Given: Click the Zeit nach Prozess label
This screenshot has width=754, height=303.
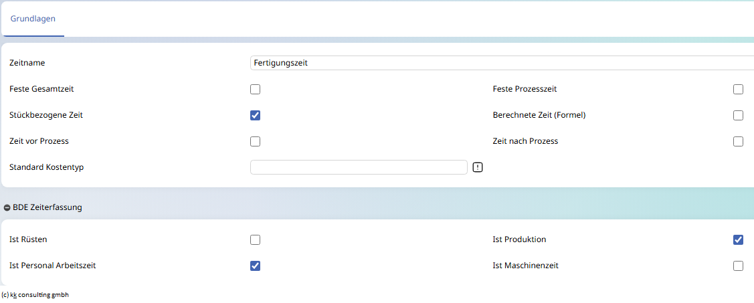Looking at the screenshot, I should pos(526,141).
